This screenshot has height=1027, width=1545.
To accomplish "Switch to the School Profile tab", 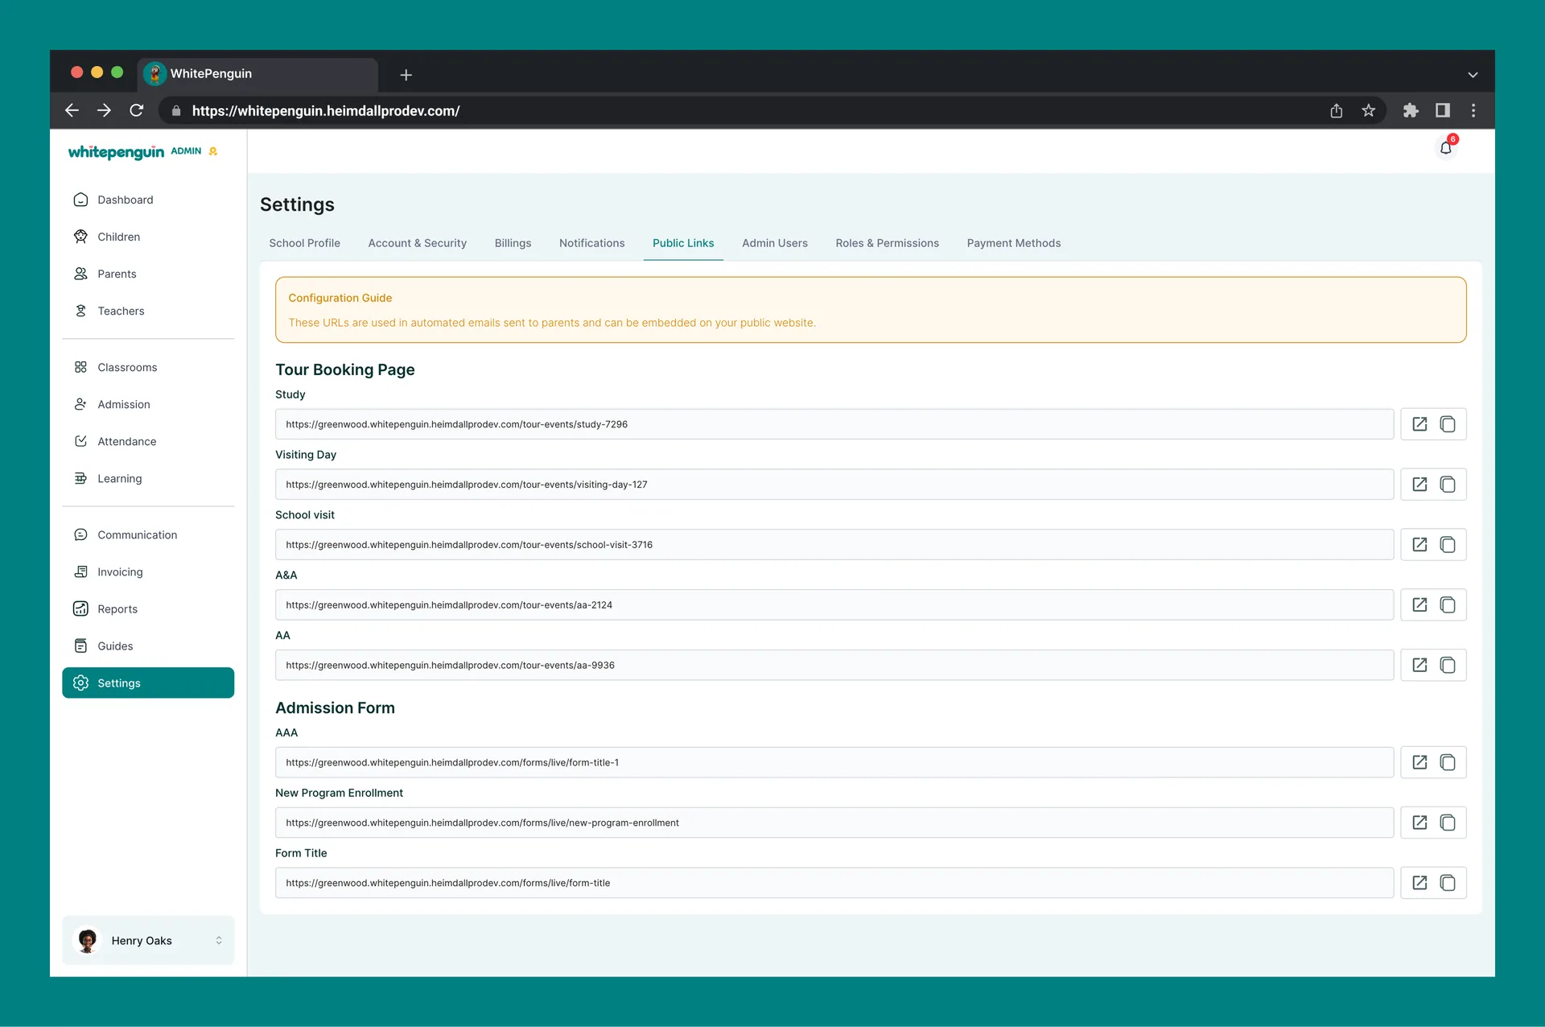I will [304, 243].
